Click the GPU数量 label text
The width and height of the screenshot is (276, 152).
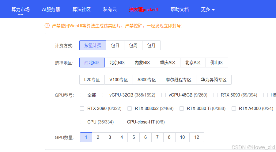pyautogui.click(x=64, y=138)
